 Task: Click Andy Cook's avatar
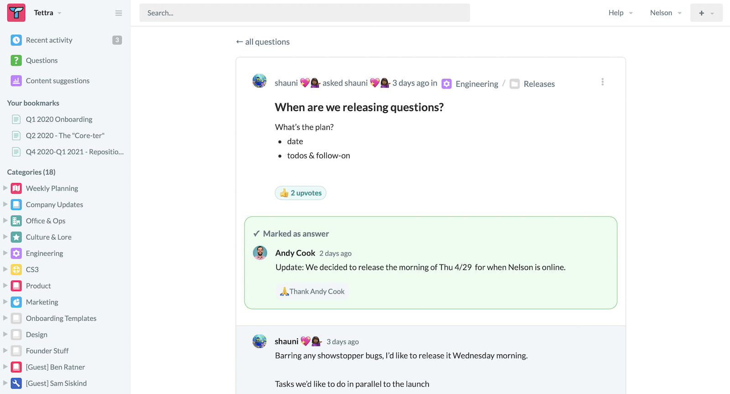[x=260, y=253]
